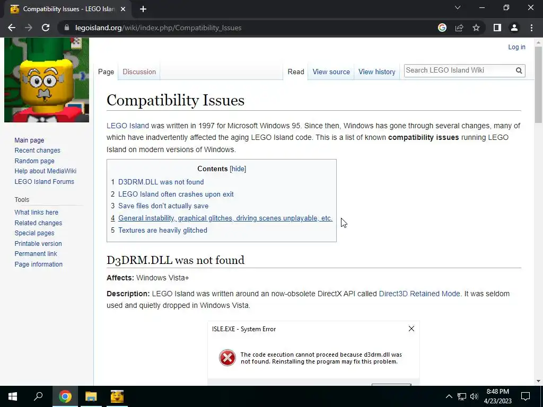Open the Printable version link

tap(38, 244)
